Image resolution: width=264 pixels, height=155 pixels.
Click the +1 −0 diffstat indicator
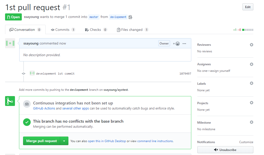click(243, 30)
